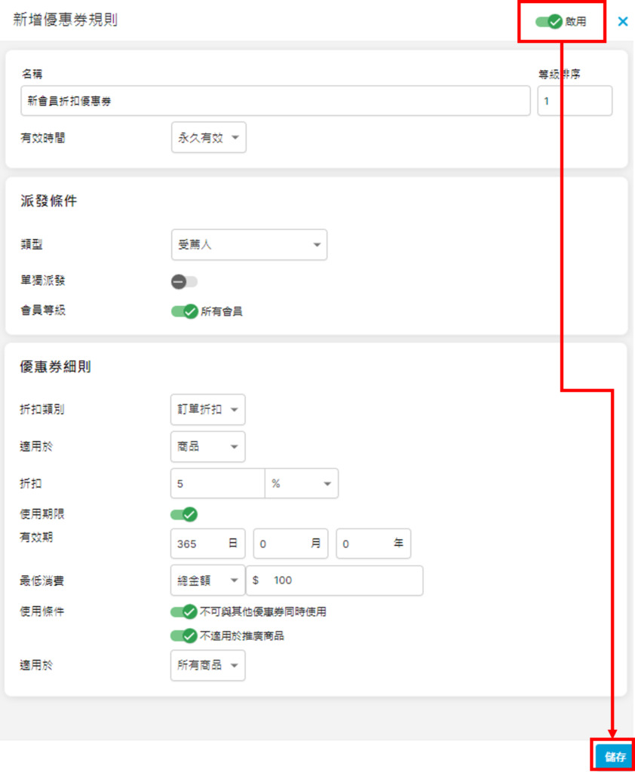Open the percent unit dropdown for 折扣

pyautogui.click(x=301, y=484)
